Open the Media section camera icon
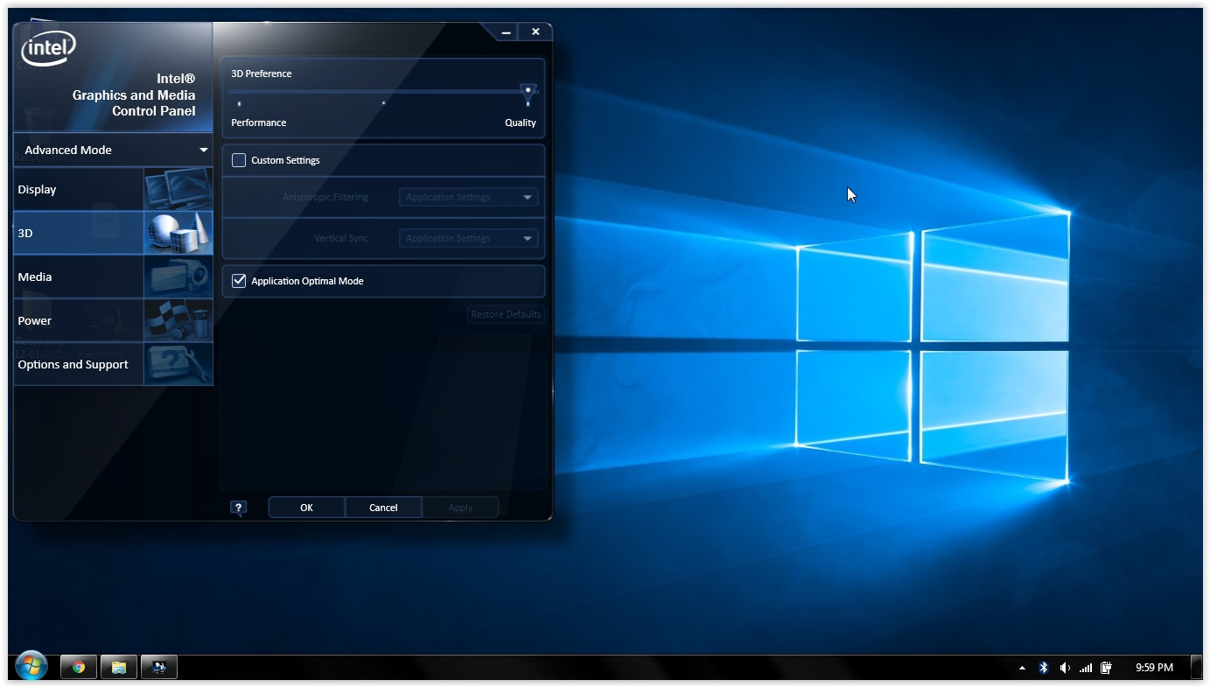This screenshot has height=687, width=1210. (x=178, y=277)
